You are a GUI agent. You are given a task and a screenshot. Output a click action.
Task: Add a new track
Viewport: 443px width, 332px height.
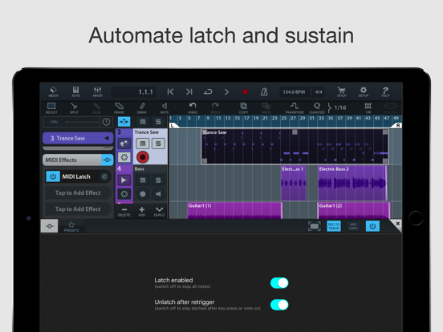click(x=142, y=211)
